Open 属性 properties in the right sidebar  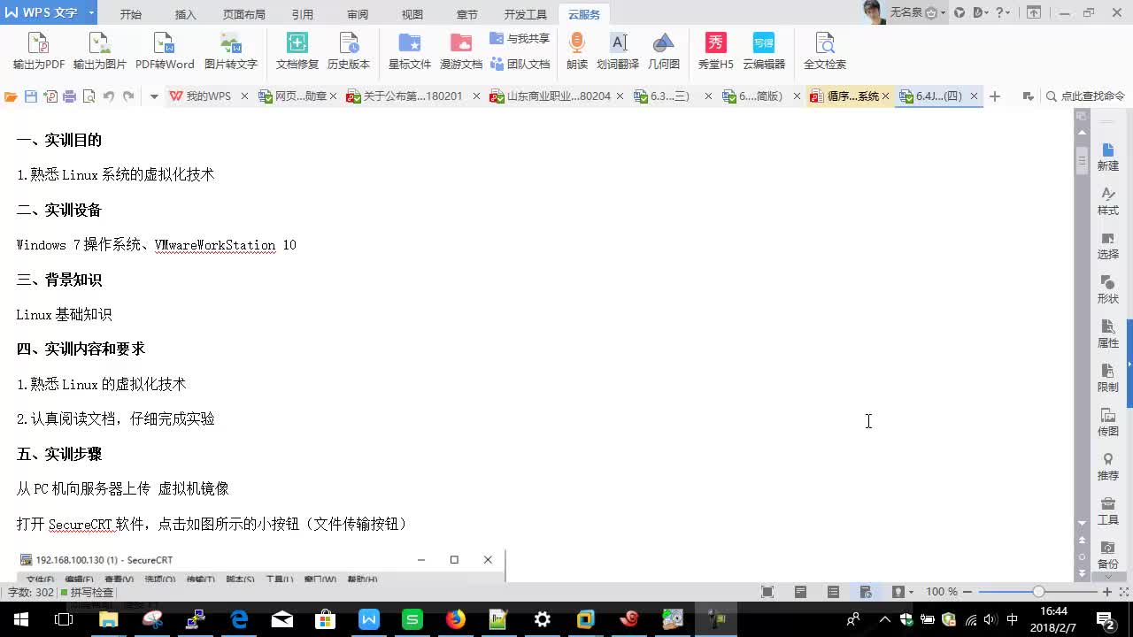tap(1108, 334)
